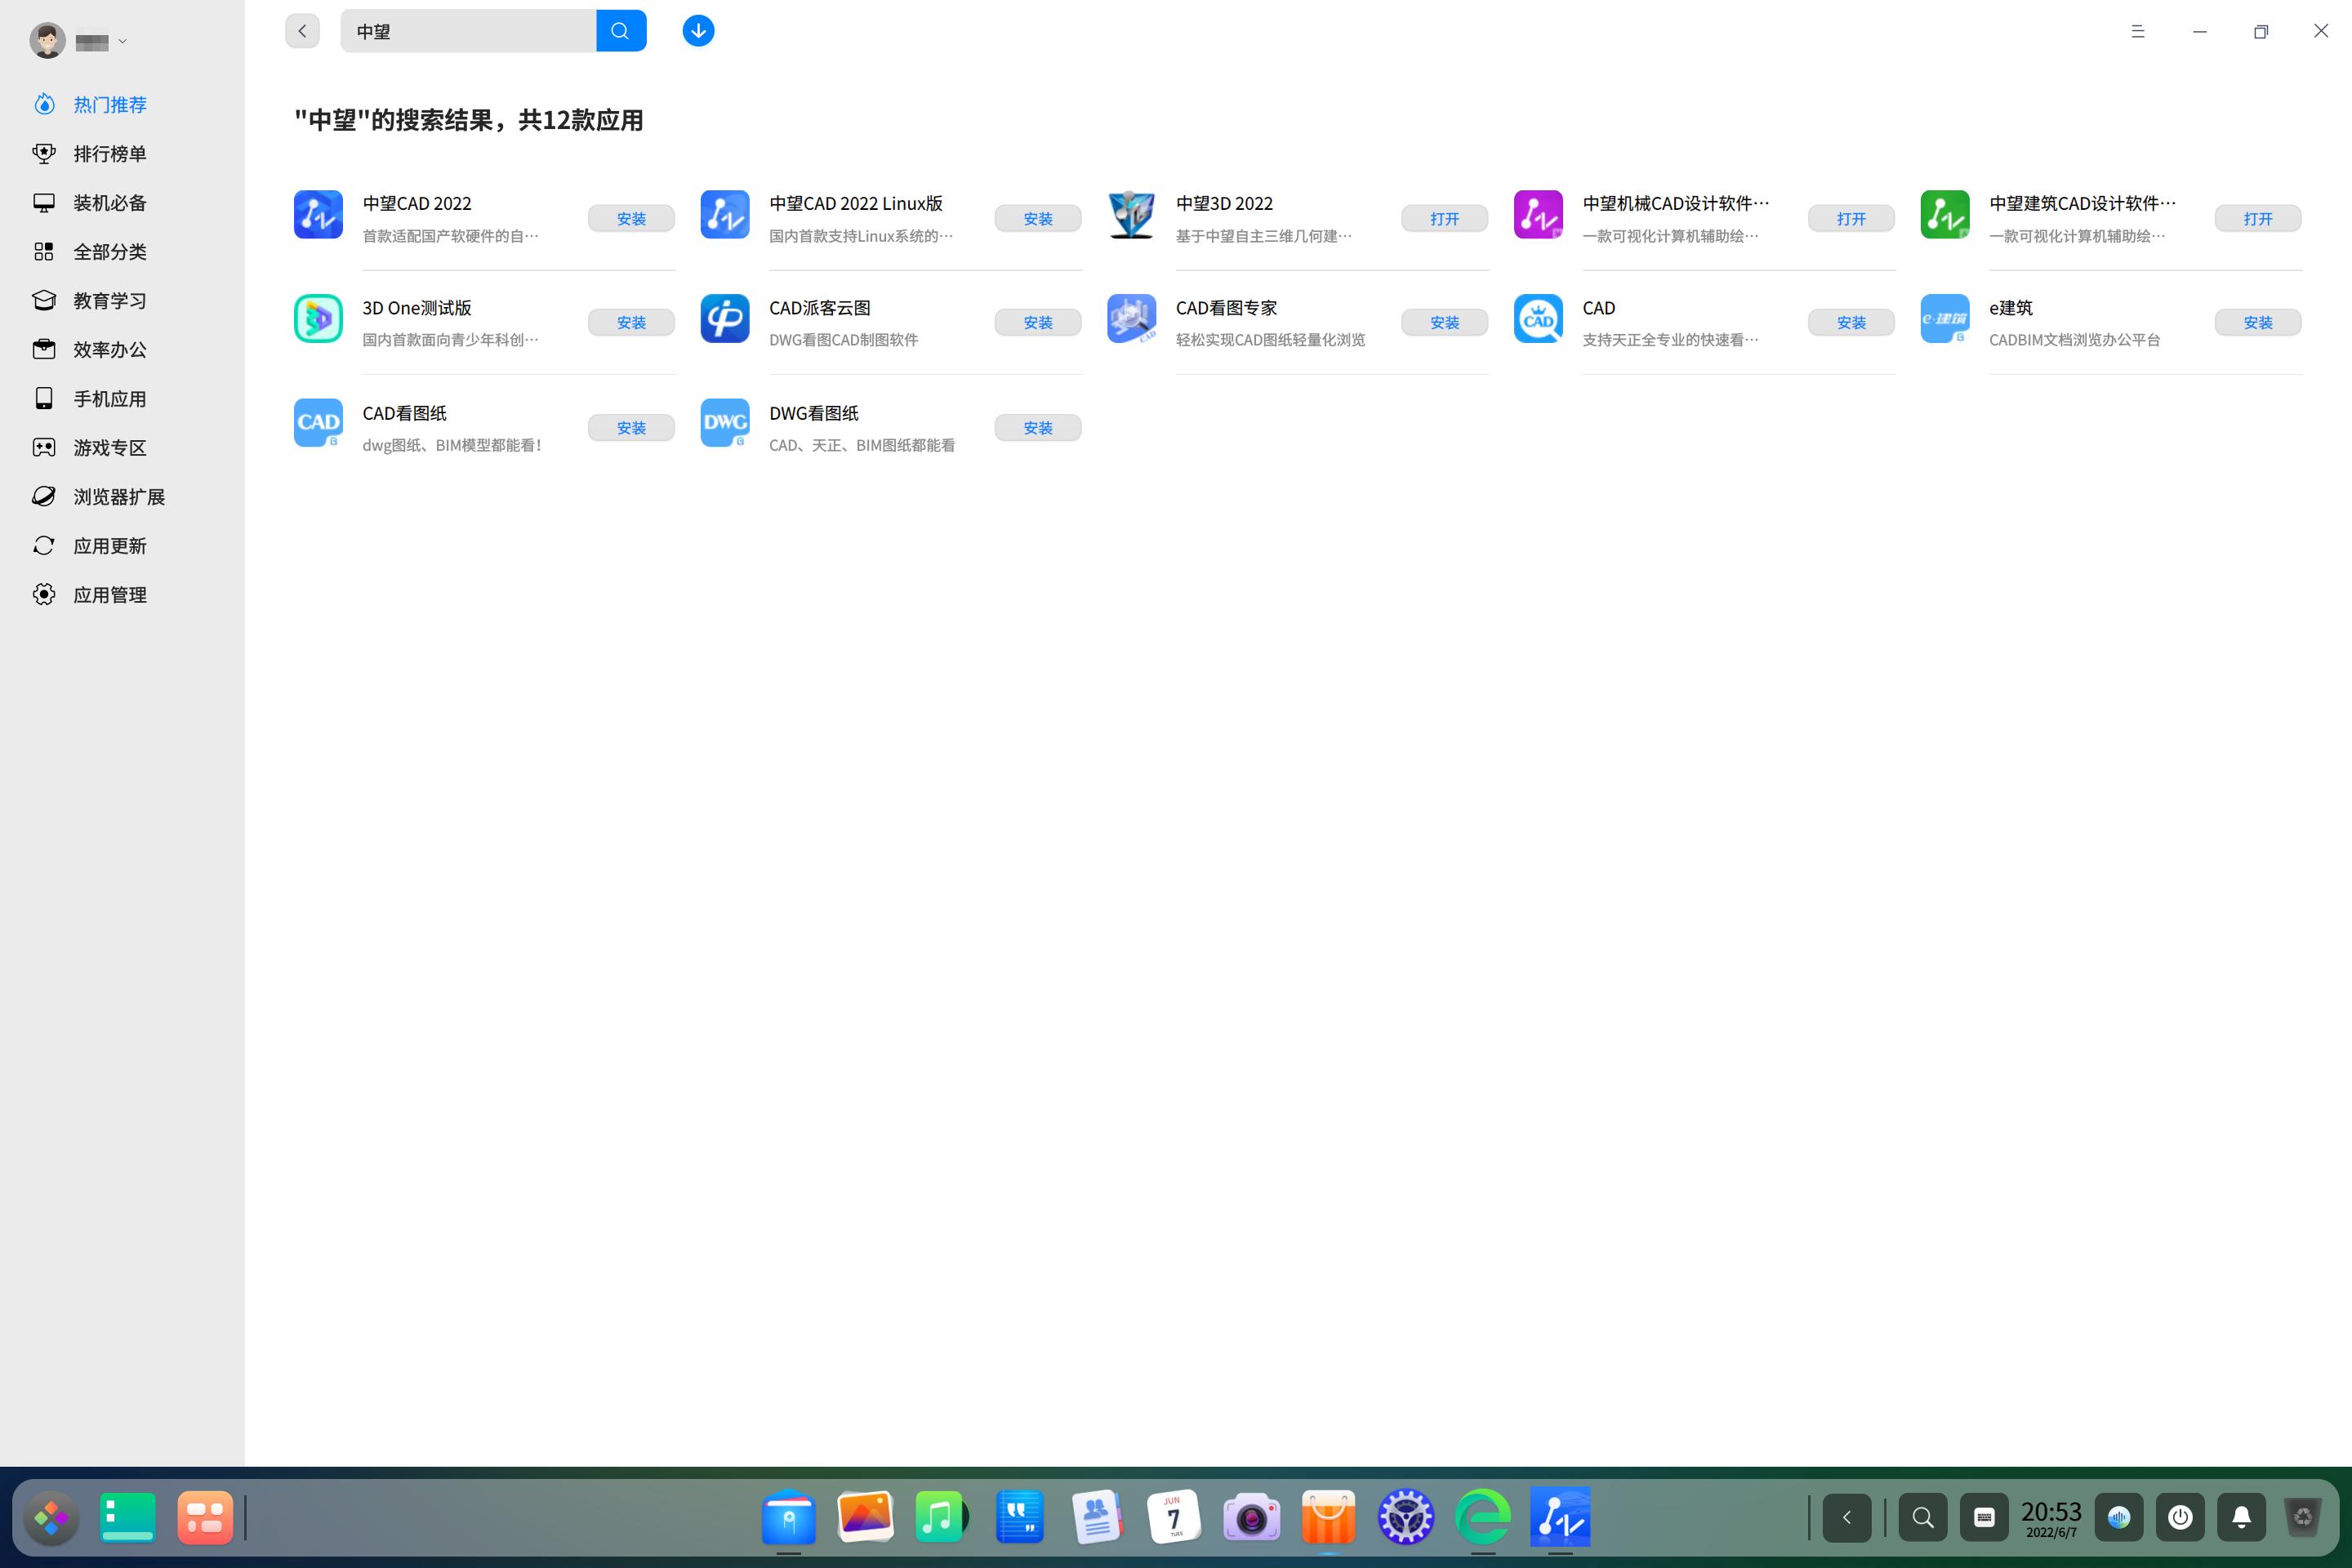Image resolution: width=2352 pixels, height=1568 pixels.
Task: Open 中望机械CAD设计软件 via its 打开 button
Action: [1851, 218]
